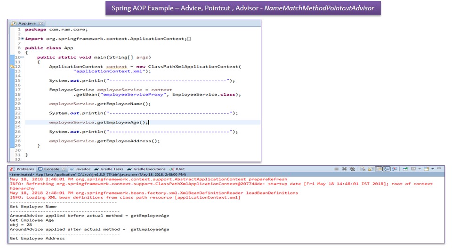Click 'INFO: Refreshing' red log line
This screenshot has width=452, height=248.
pyautogui.click(x=221, y=184)
